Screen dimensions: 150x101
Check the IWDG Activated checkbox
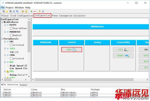pos(11,58)
